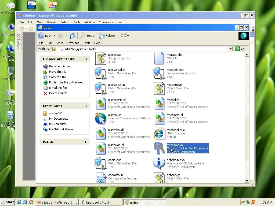Image resolution: width=275 pixels, height=206 pixels.
Task: Select the migrate.obe file icon
Action: (159, 58)
